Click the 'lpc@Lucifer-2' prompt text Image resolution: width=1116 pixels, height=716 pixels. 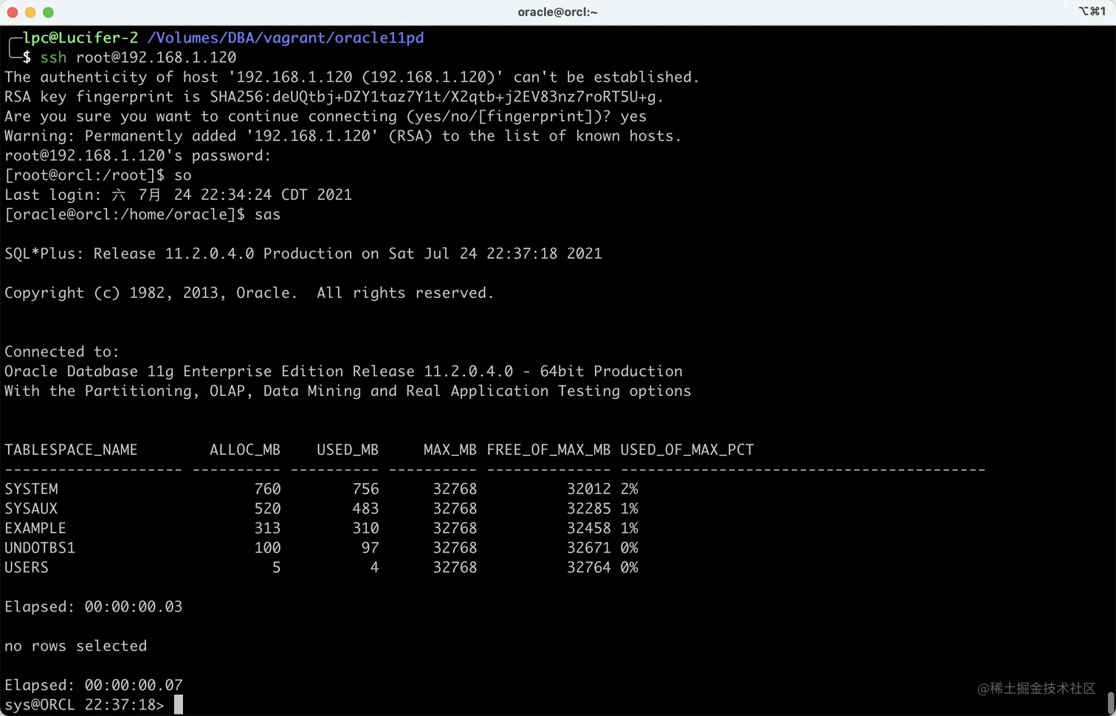click(x=80, y=38)
